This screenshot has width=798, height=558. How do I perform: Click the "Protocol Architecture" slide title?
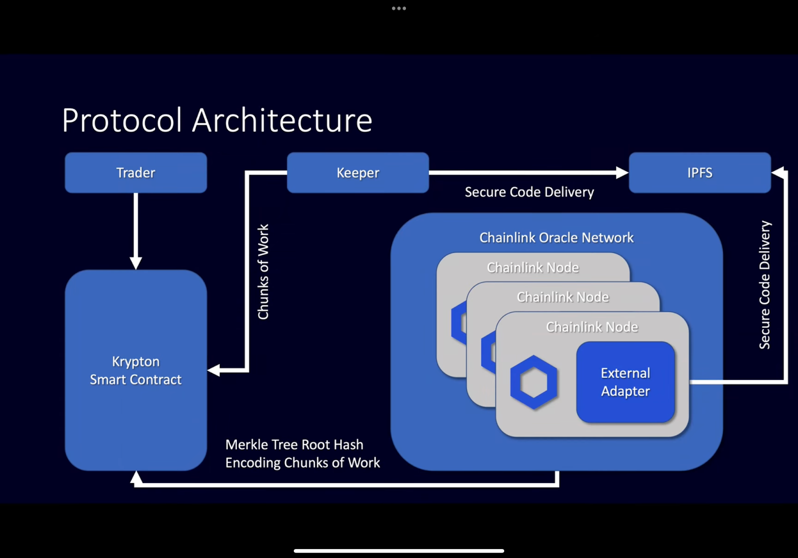coord(217,120)
